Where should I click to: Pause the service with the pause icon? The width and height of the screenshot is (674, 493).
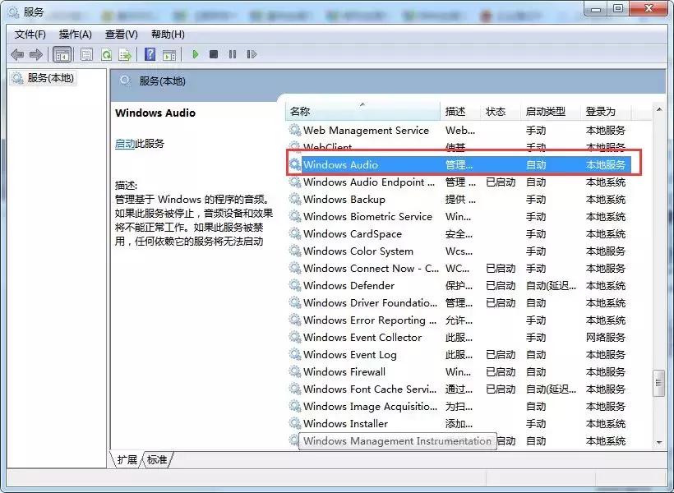233,54
